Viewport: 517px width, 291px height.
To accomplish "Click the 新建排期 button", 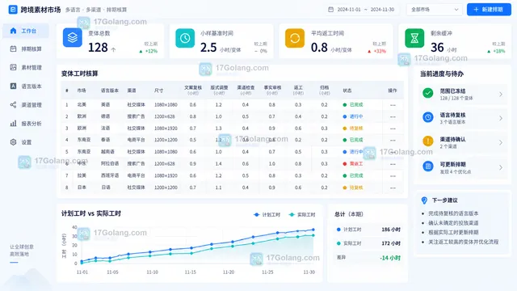I will click(489, 10).
